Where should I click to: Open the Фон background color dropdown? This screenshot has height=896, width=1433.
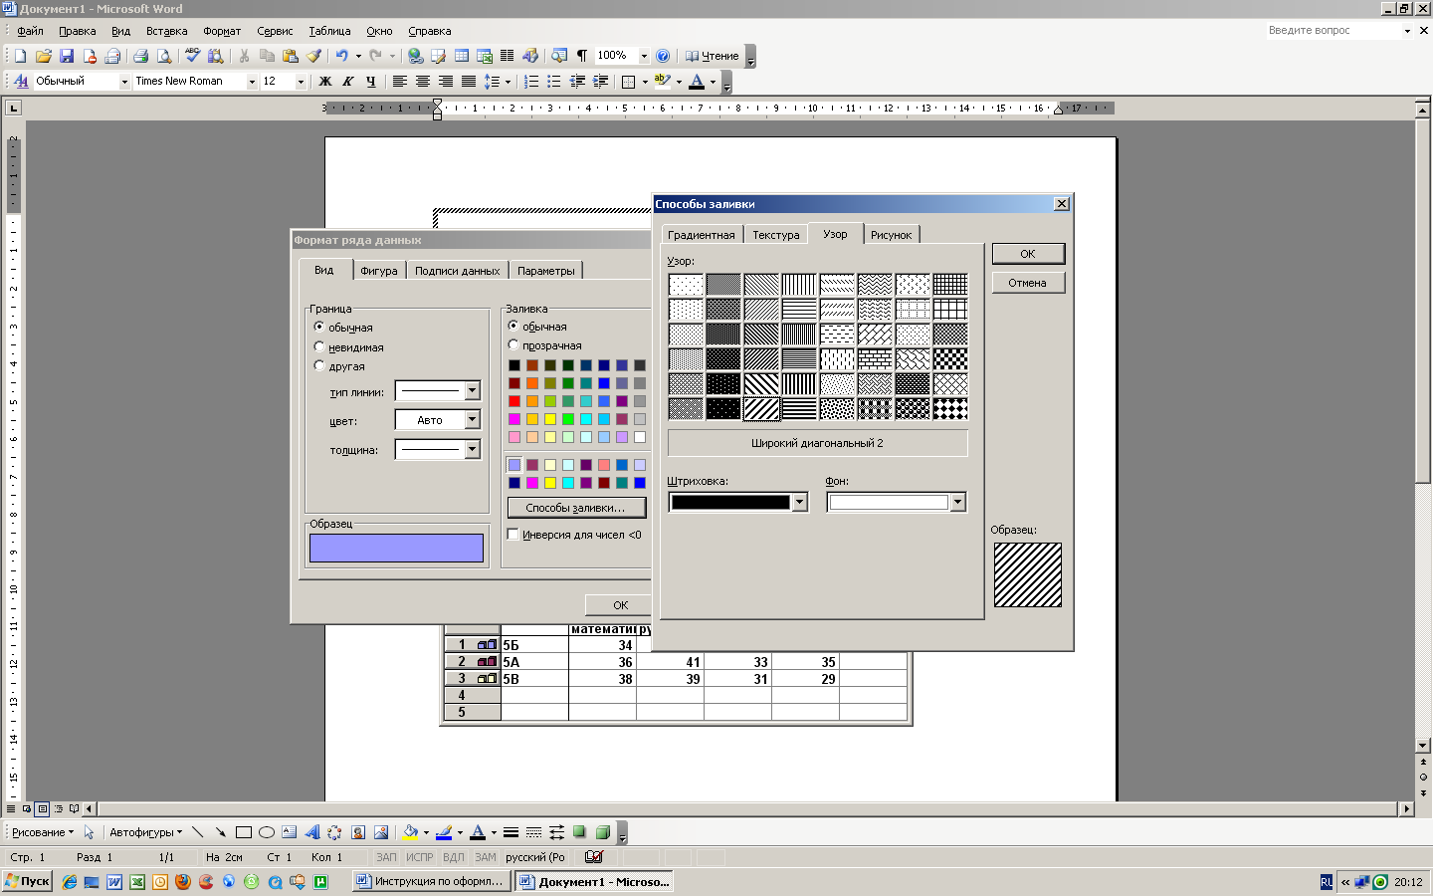coord(957,503)
